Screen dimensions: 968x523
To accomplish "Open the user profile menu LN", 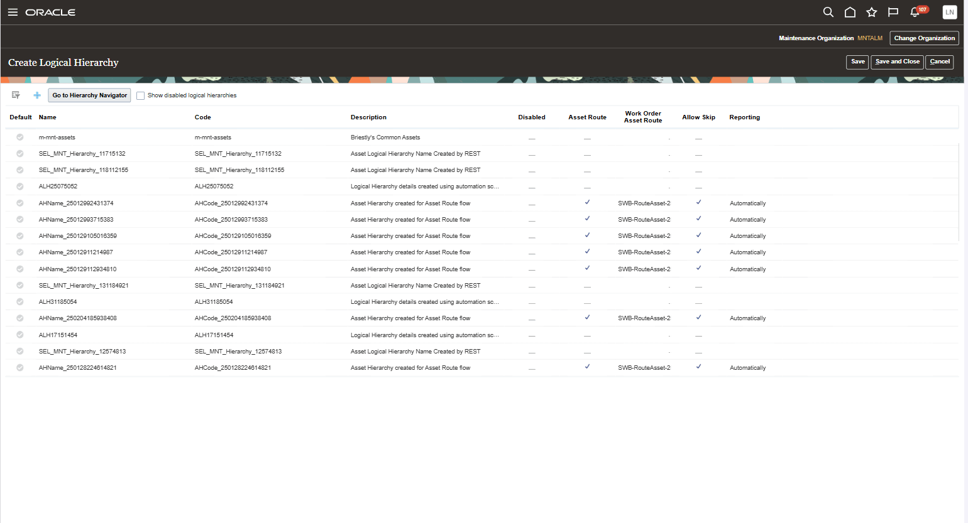I will click(x=949, y=12).
